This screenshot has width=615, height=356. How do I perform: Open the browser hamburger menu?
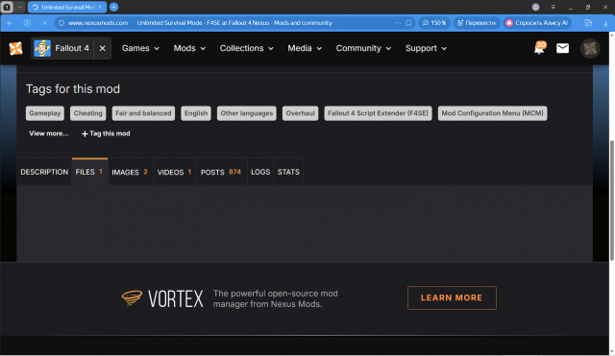pos(553,7)
